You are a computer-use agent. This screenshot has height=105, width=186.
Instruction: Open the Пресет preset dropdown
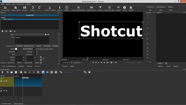pos(30,34)
